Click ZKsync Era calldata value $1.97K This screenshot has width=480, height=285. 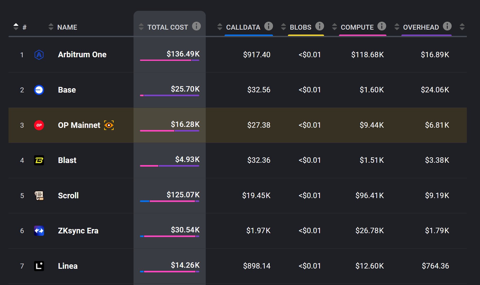[x=258, y=231]
